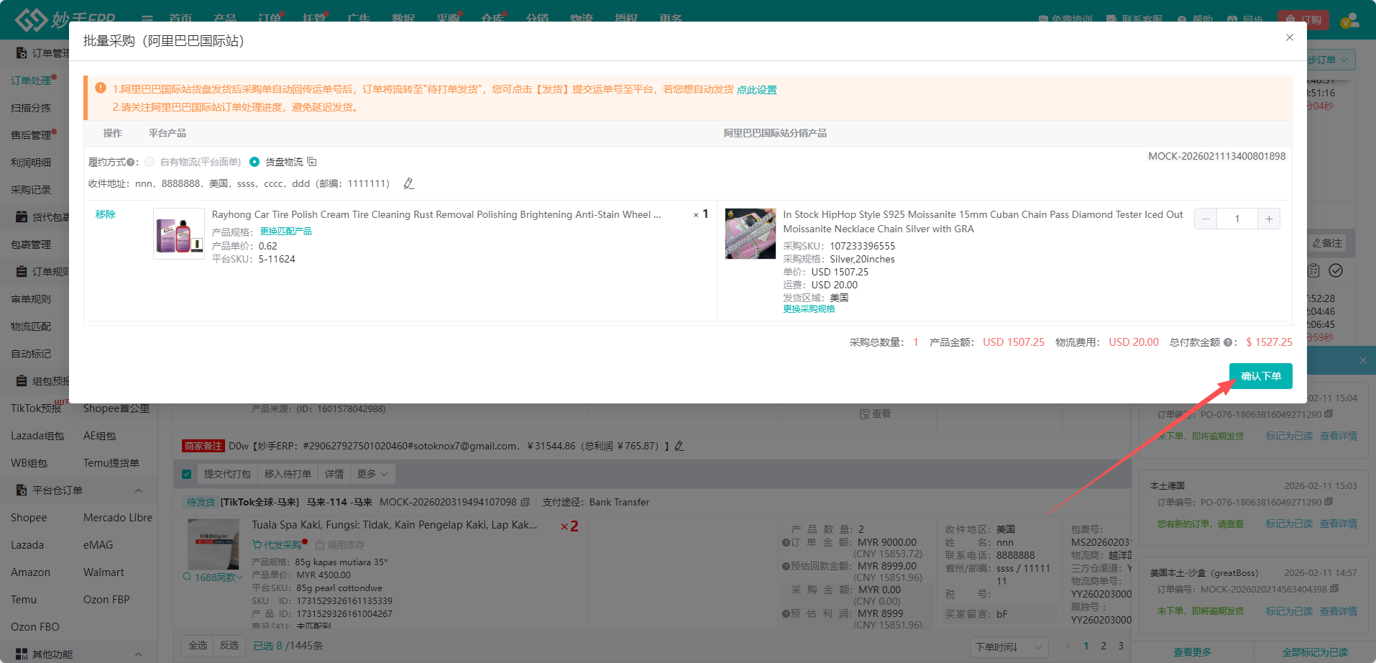Copy order number MOCK-2026020319494107098

[x=525, y=502]
